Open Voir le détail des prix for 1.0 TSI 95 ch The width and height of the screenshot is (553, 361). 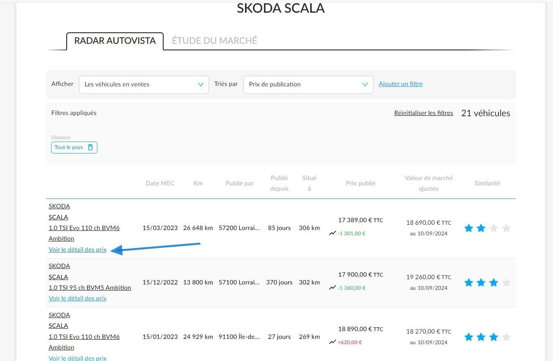click(x=78, y=298)
